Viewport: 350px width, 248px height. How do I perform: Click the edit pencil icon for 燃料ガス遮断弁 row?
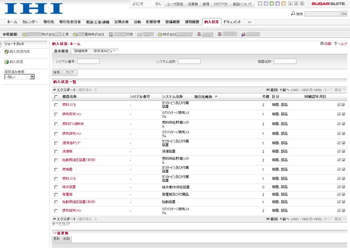pos(339,124)
